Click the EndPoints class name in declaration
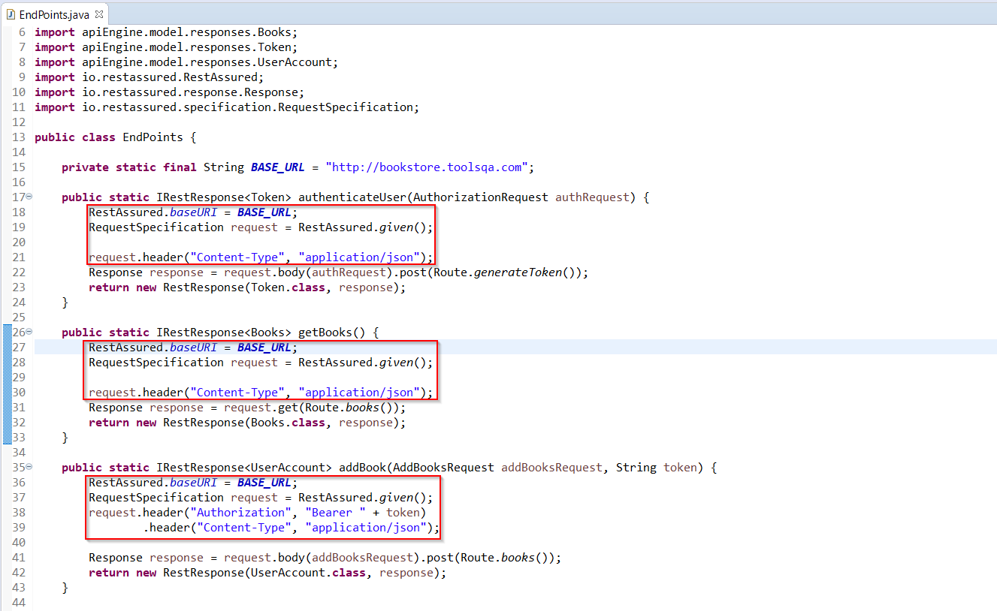Image resolution: width=997 pixels, height=611 pixels. point(152,137)
